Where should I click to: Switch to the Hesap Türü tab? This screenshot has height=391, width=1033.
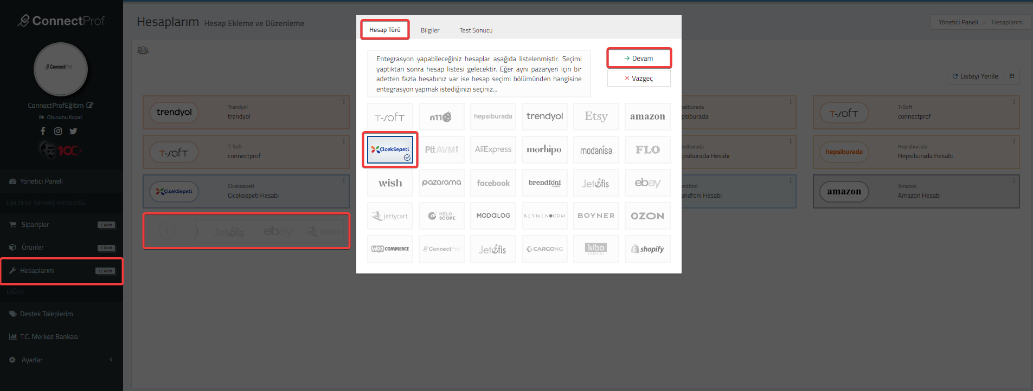(x=385, y=30)
